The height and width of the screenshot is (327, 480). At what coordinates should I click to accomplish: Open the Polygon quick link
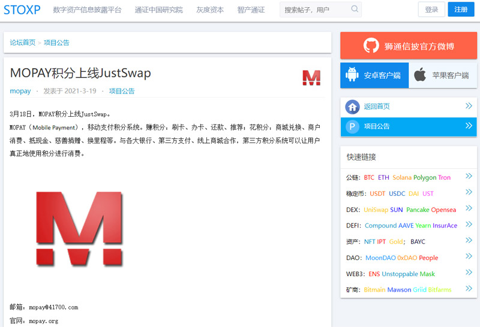[425, 177]
